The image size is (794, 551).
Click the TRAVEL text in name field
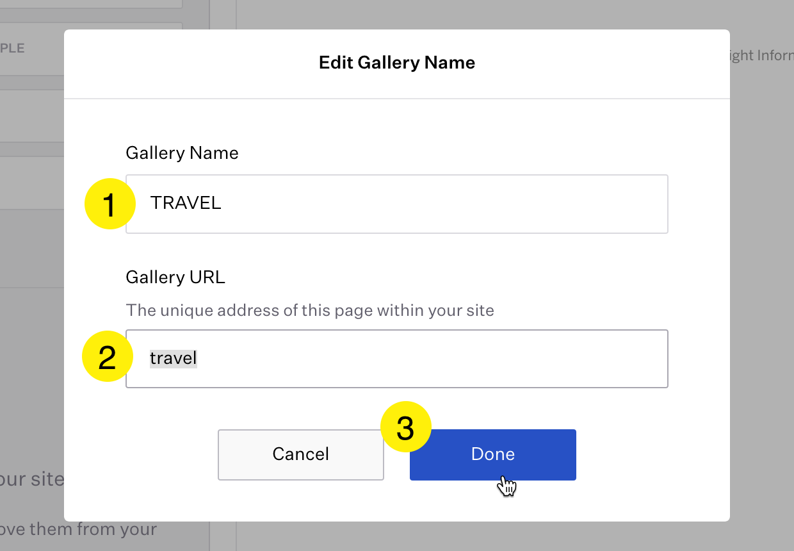coord(186,203)
